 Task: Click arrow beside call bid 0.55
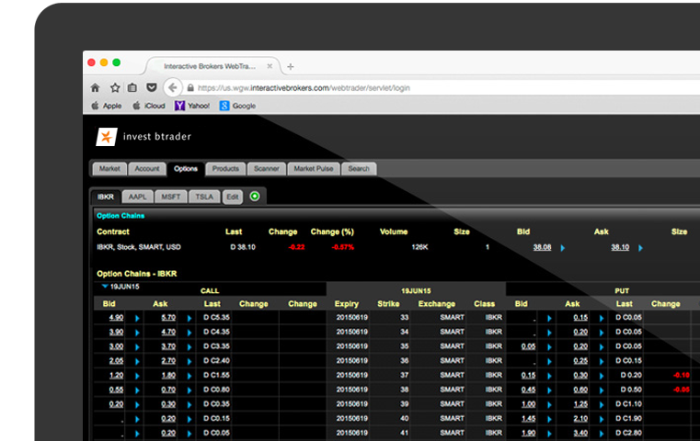137,390
